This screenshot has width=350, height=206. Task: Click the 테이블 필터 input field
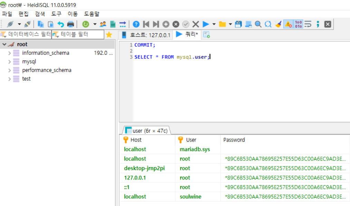tap(78, 34)
